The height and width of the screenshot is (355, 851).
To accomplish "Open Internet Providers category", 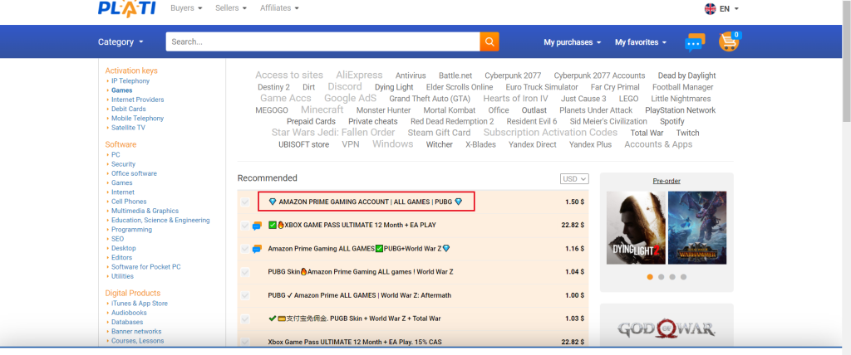I will [x=137, y=100].
